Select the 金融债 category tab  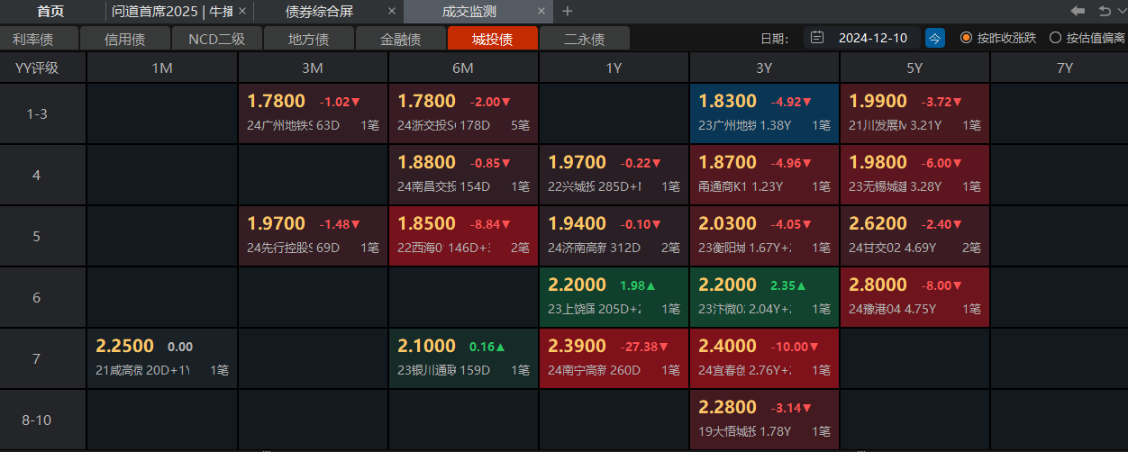[400, 39]
